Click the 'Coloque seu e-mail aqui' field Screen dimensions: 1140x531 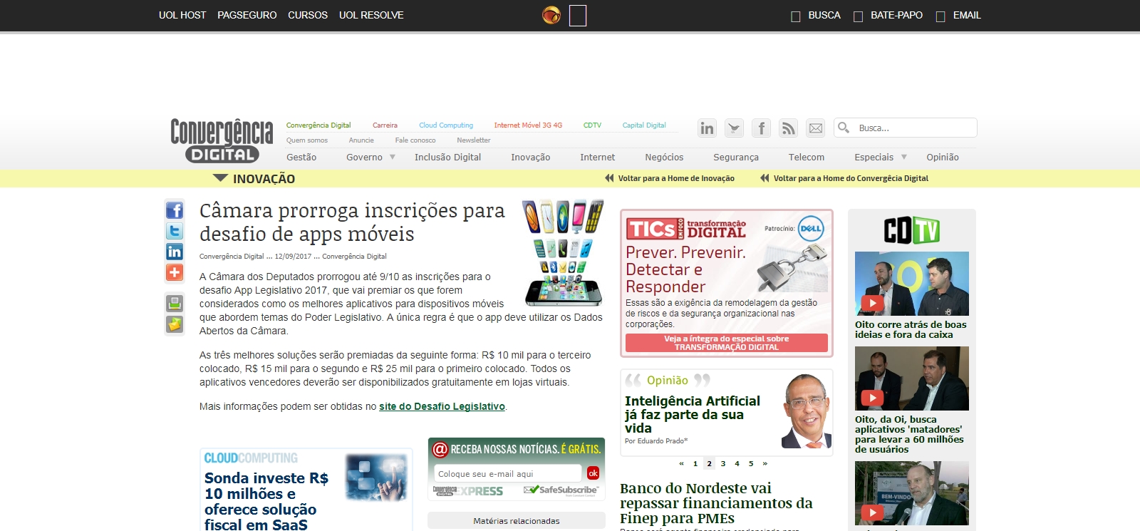[x=508, y=473]
